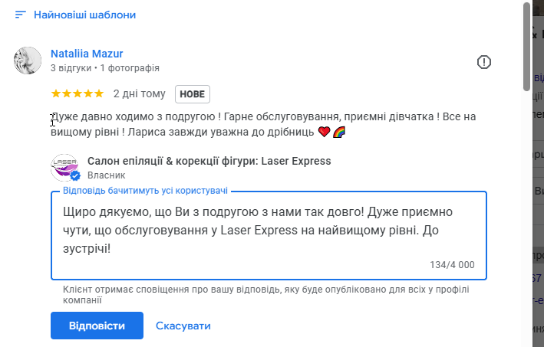This screenshot has height=347, width=544.
Task: Click the НОВЕ badge next to date
Action: coord(193,93)
